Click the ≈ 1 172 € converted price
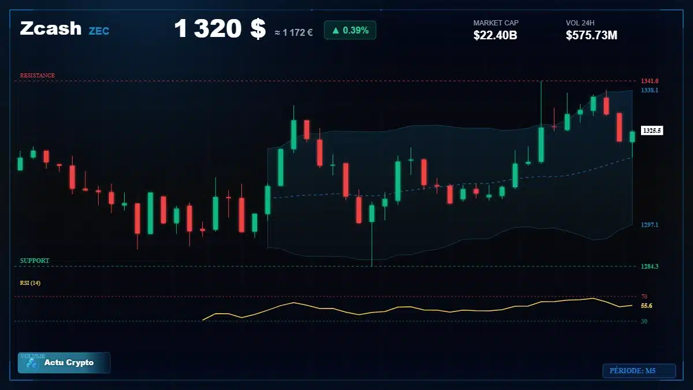 tap(293, 33)
